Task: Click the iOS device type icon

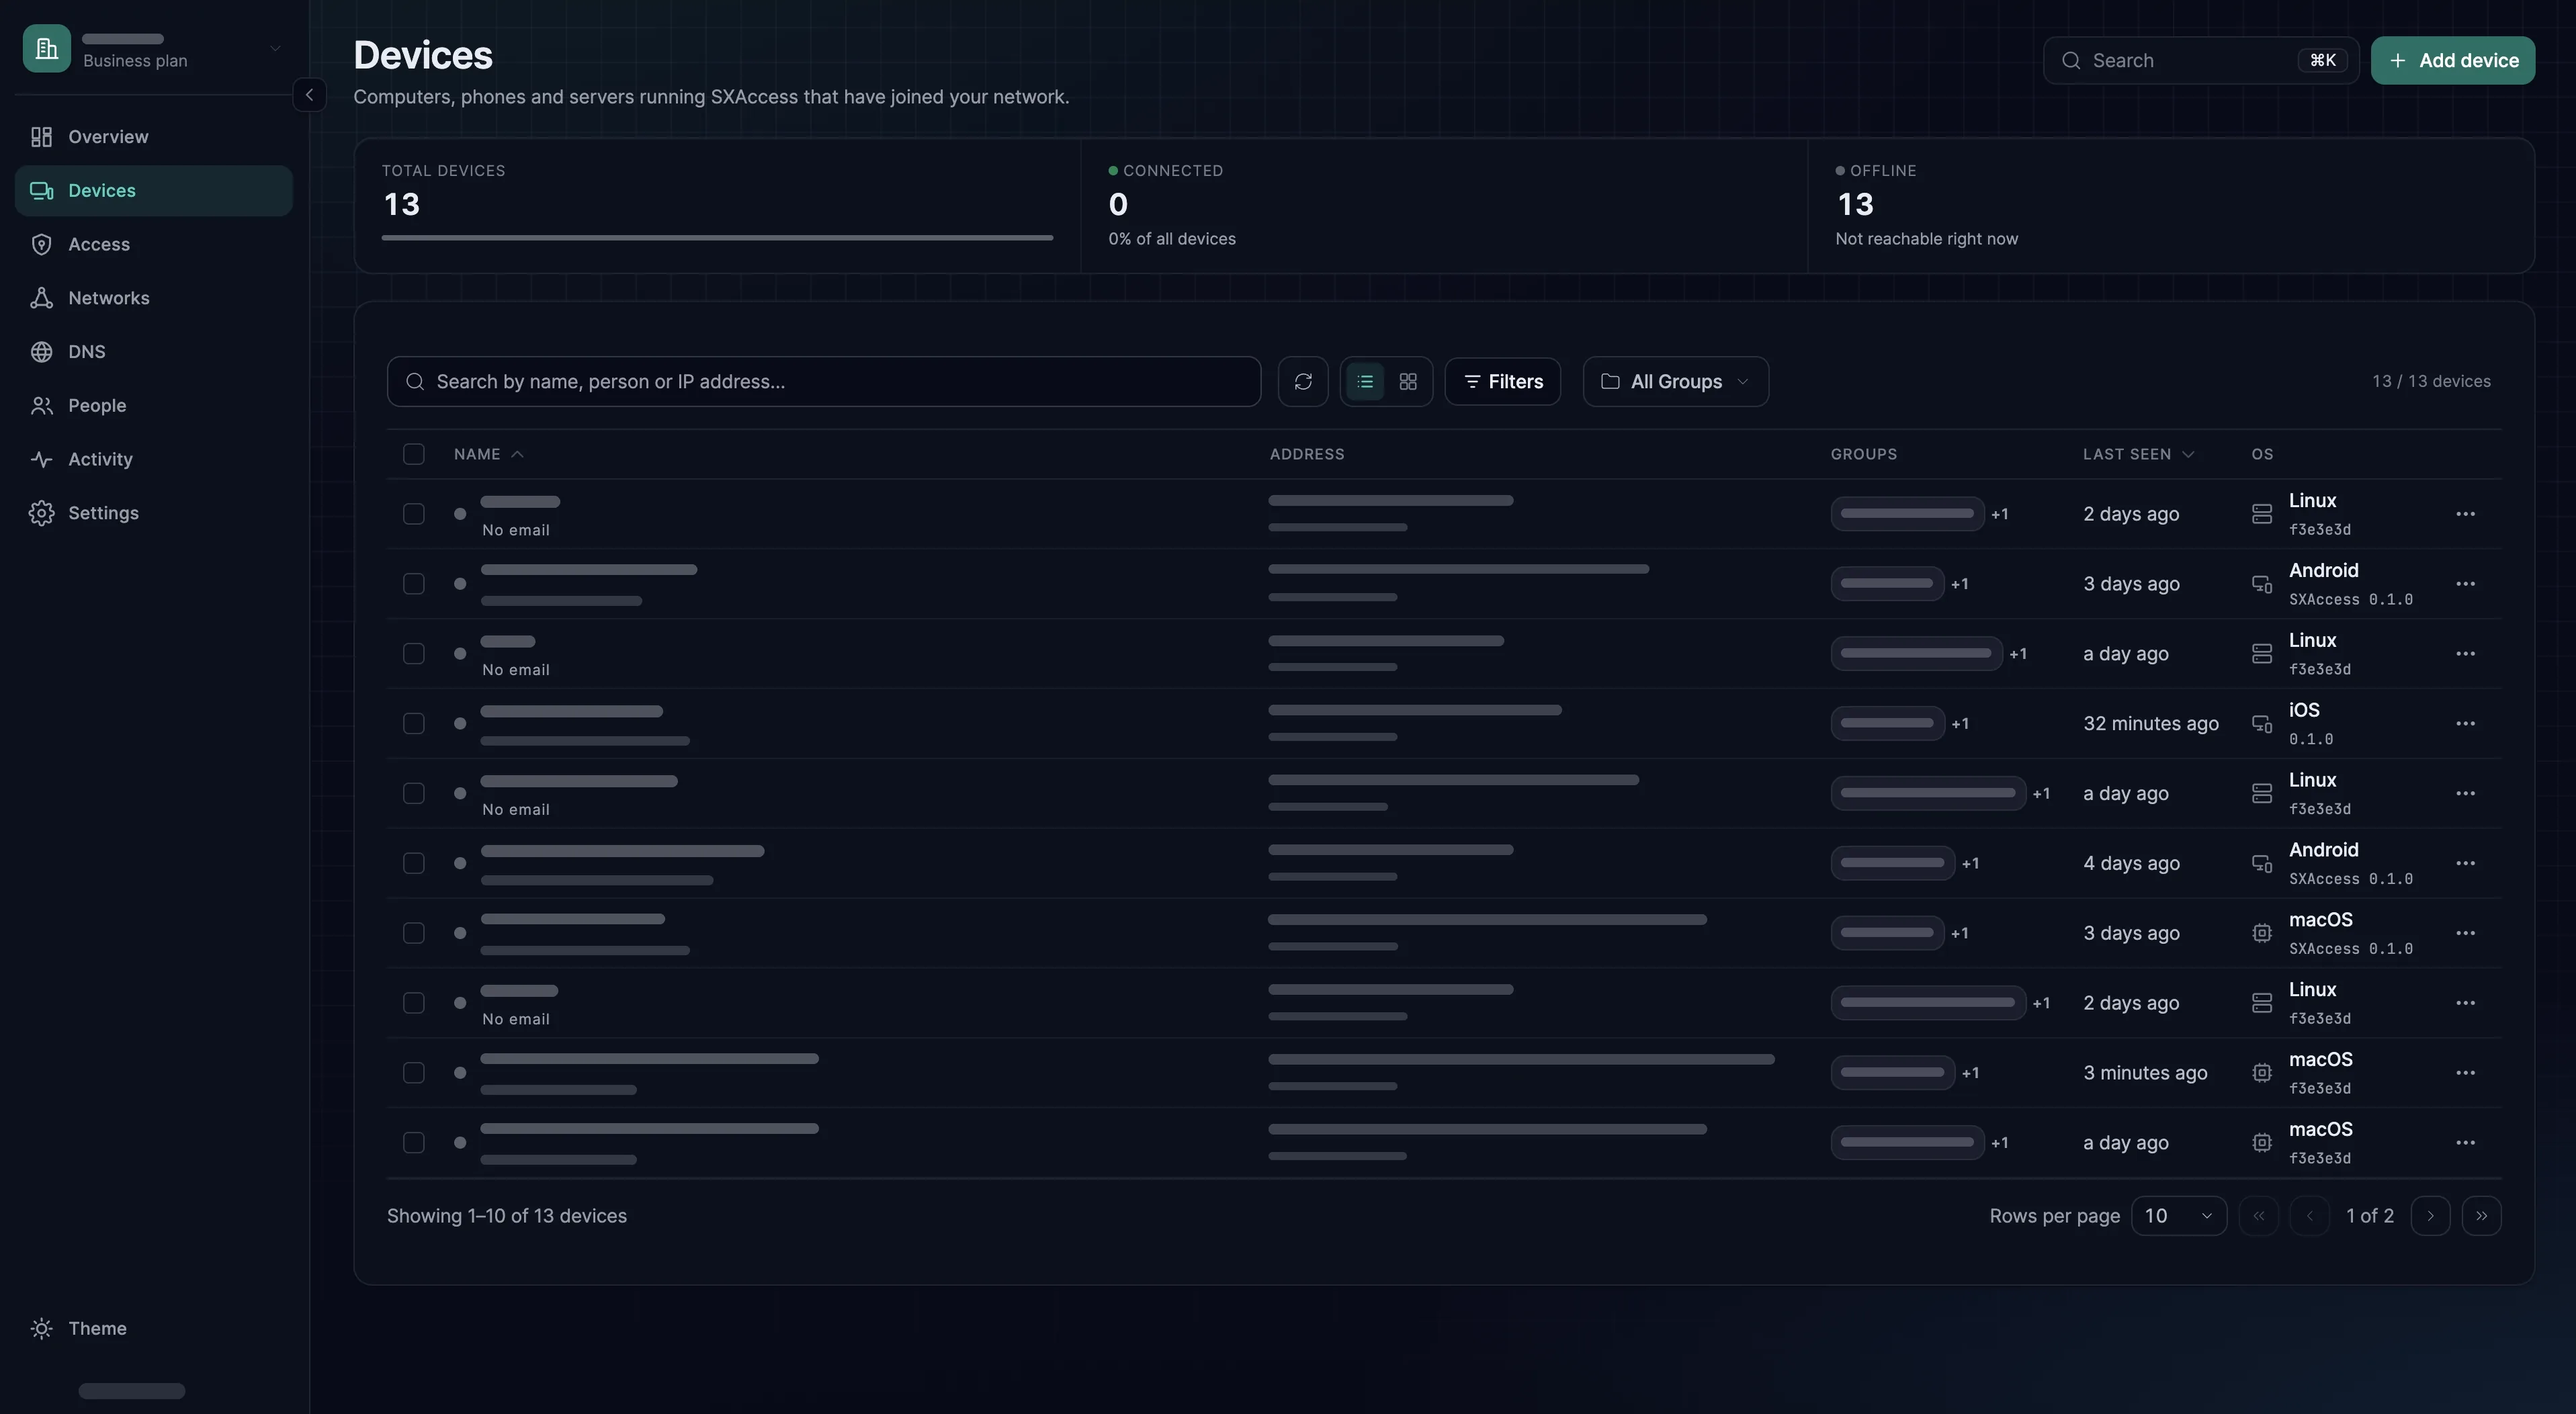Action: tap(2261, 724)
